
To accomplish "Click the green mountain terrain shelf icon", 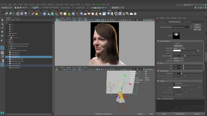I will click(x=53, y=14).
